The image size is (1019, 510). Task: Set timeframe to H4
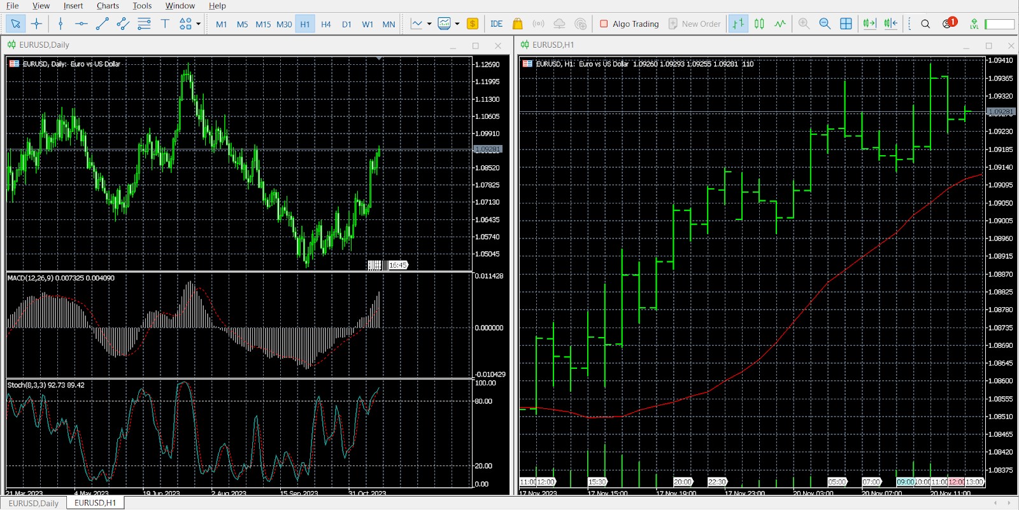tap(325, 24)
